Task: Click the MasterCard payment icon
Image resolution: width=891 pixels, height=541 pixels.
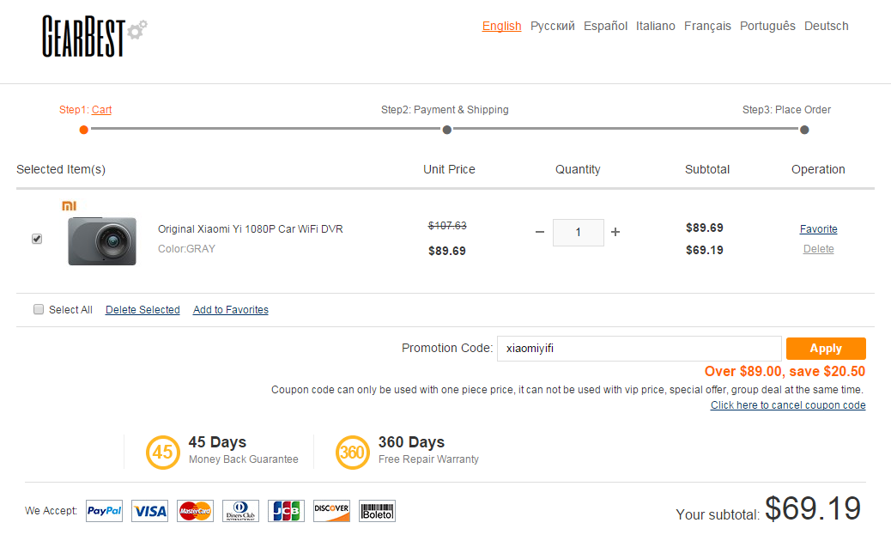Action: click(x=195, y=511)
